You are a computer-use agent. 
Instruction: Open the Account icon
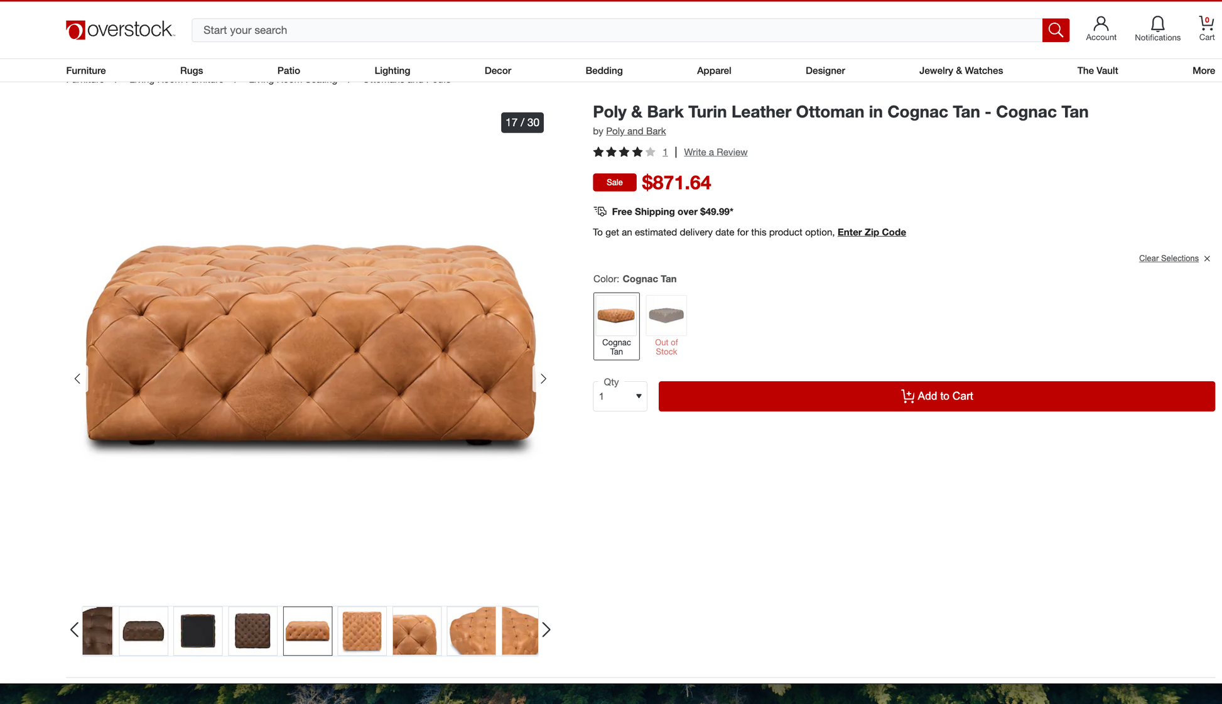tap(1101, 29)
